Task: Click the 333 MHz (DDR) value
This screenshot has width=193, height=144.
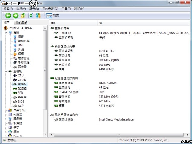Action: tap(109, 97)
